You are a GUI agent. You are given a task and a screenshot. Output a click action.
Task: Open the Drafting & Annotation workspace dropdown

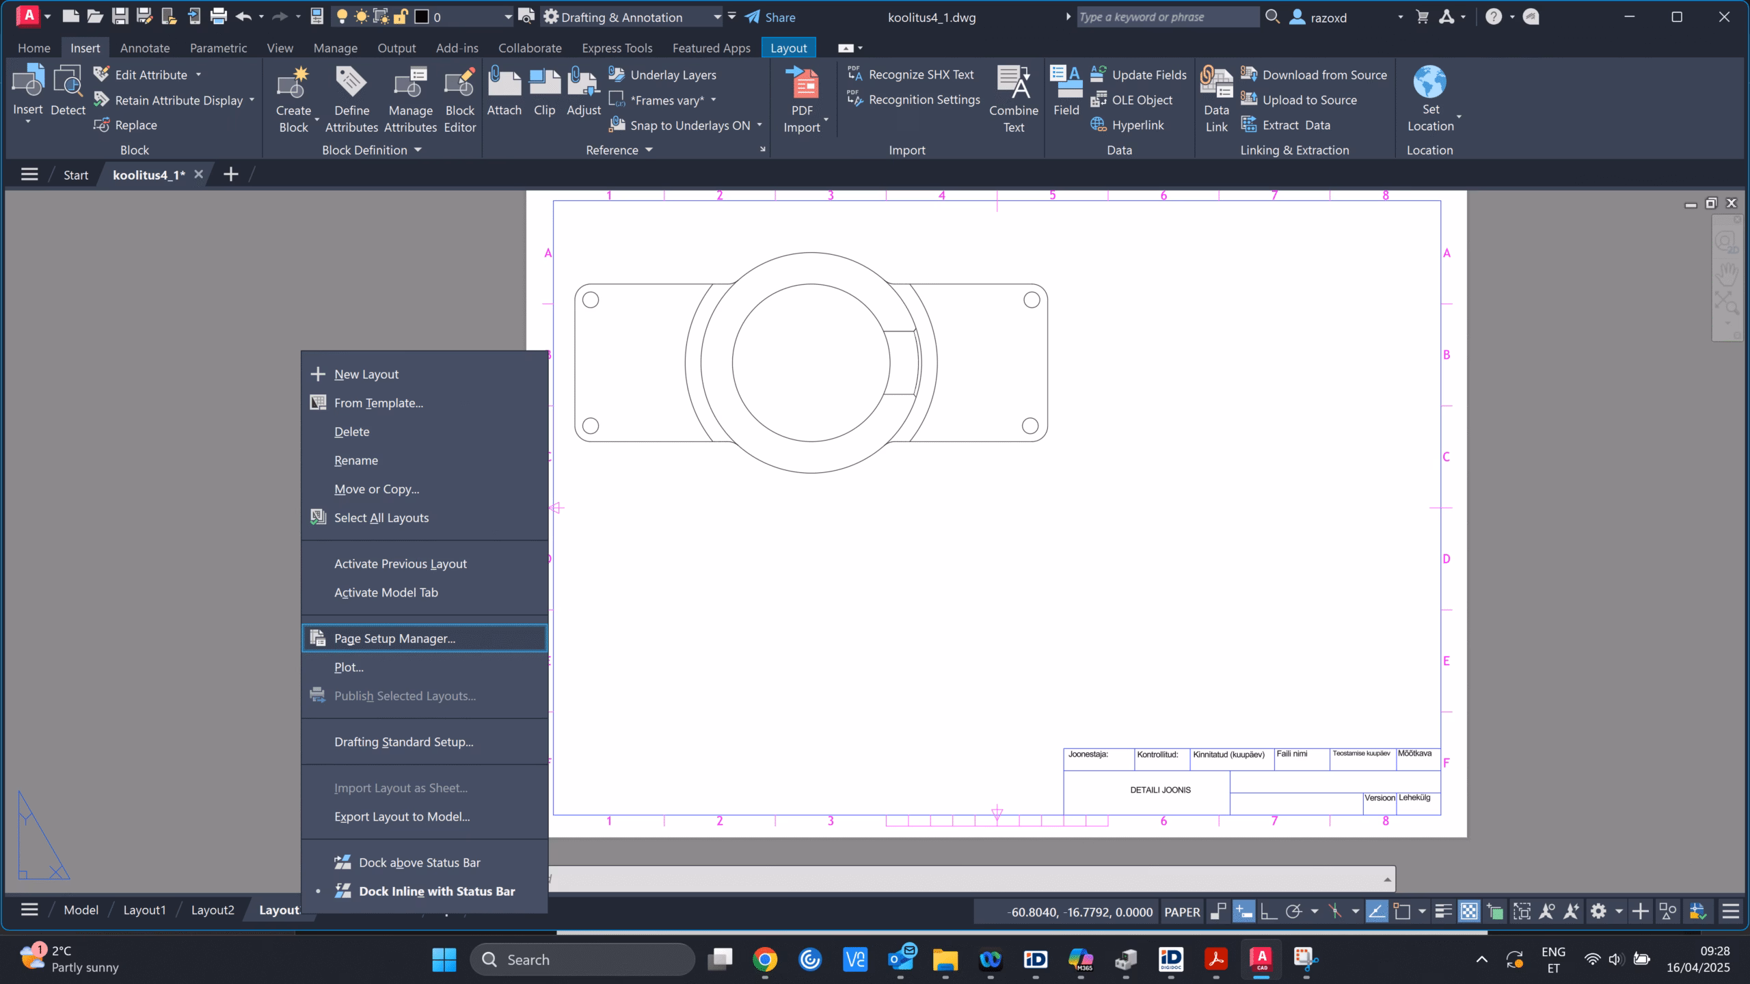(716, 17)
